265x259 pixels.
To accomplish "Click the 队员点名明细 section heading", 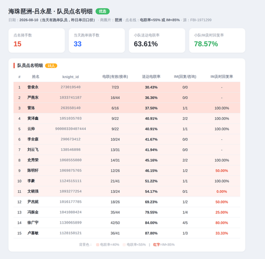I will pos(30,66).
